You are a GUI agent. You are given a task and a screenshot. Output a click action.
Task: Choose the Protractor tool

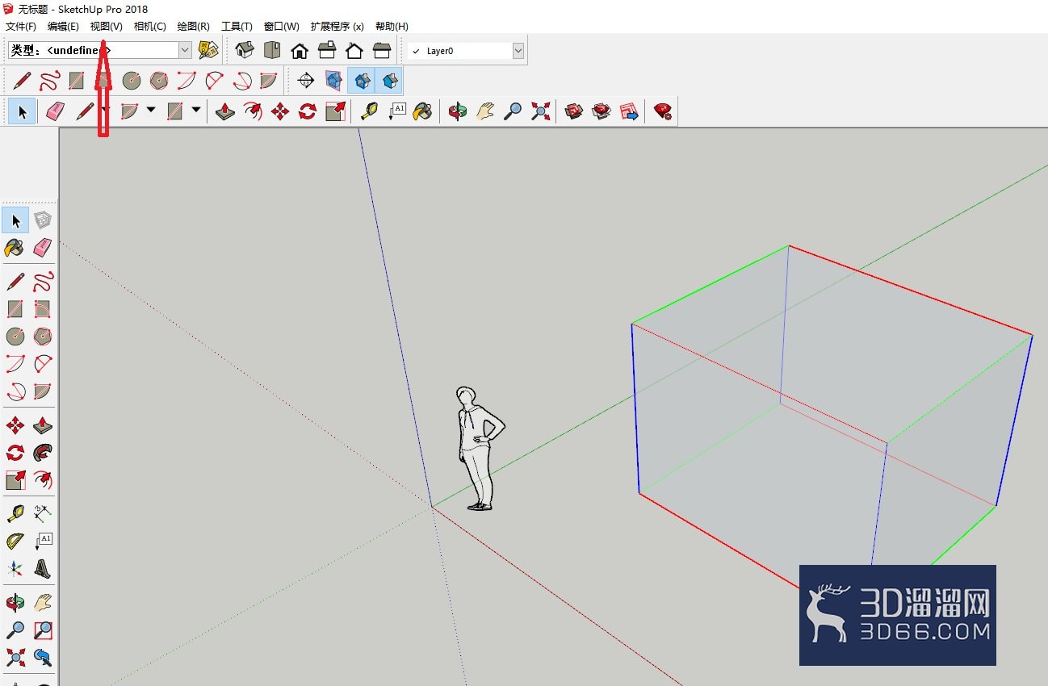(x=15, y=541)
